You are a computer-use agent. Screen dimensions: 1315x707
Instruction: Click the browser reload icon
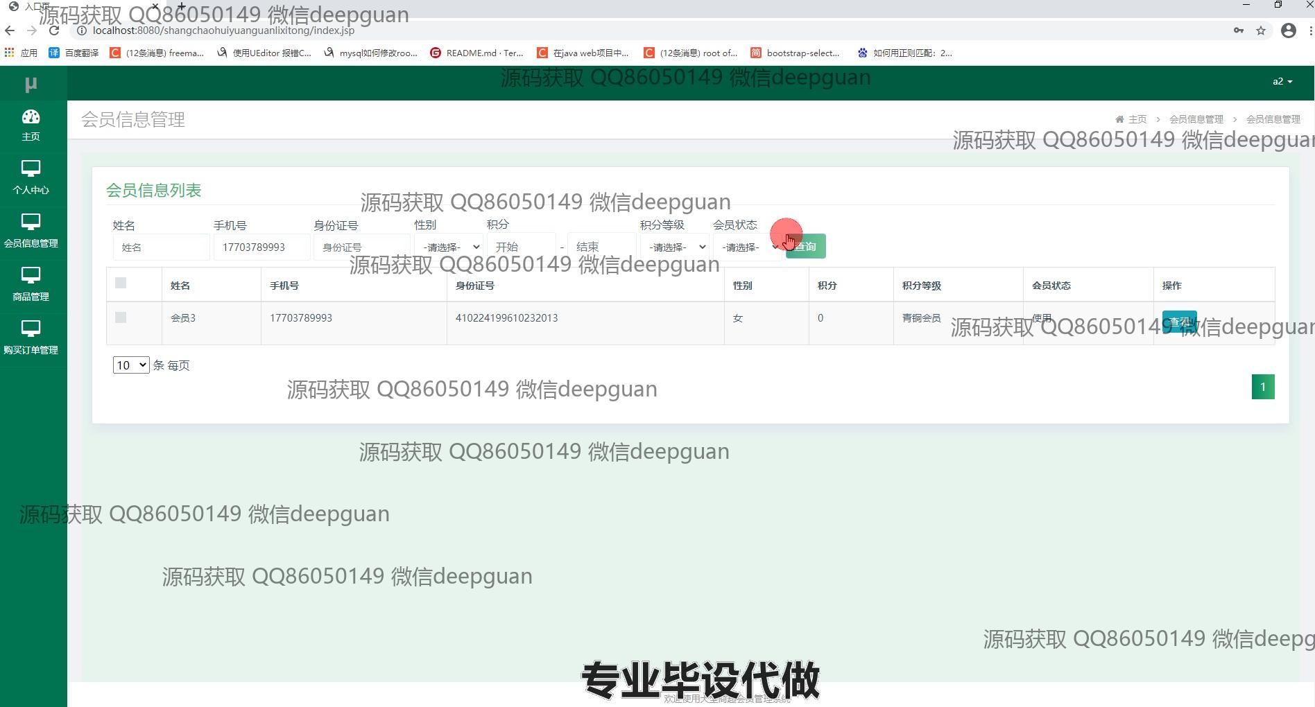coord(54,30)
